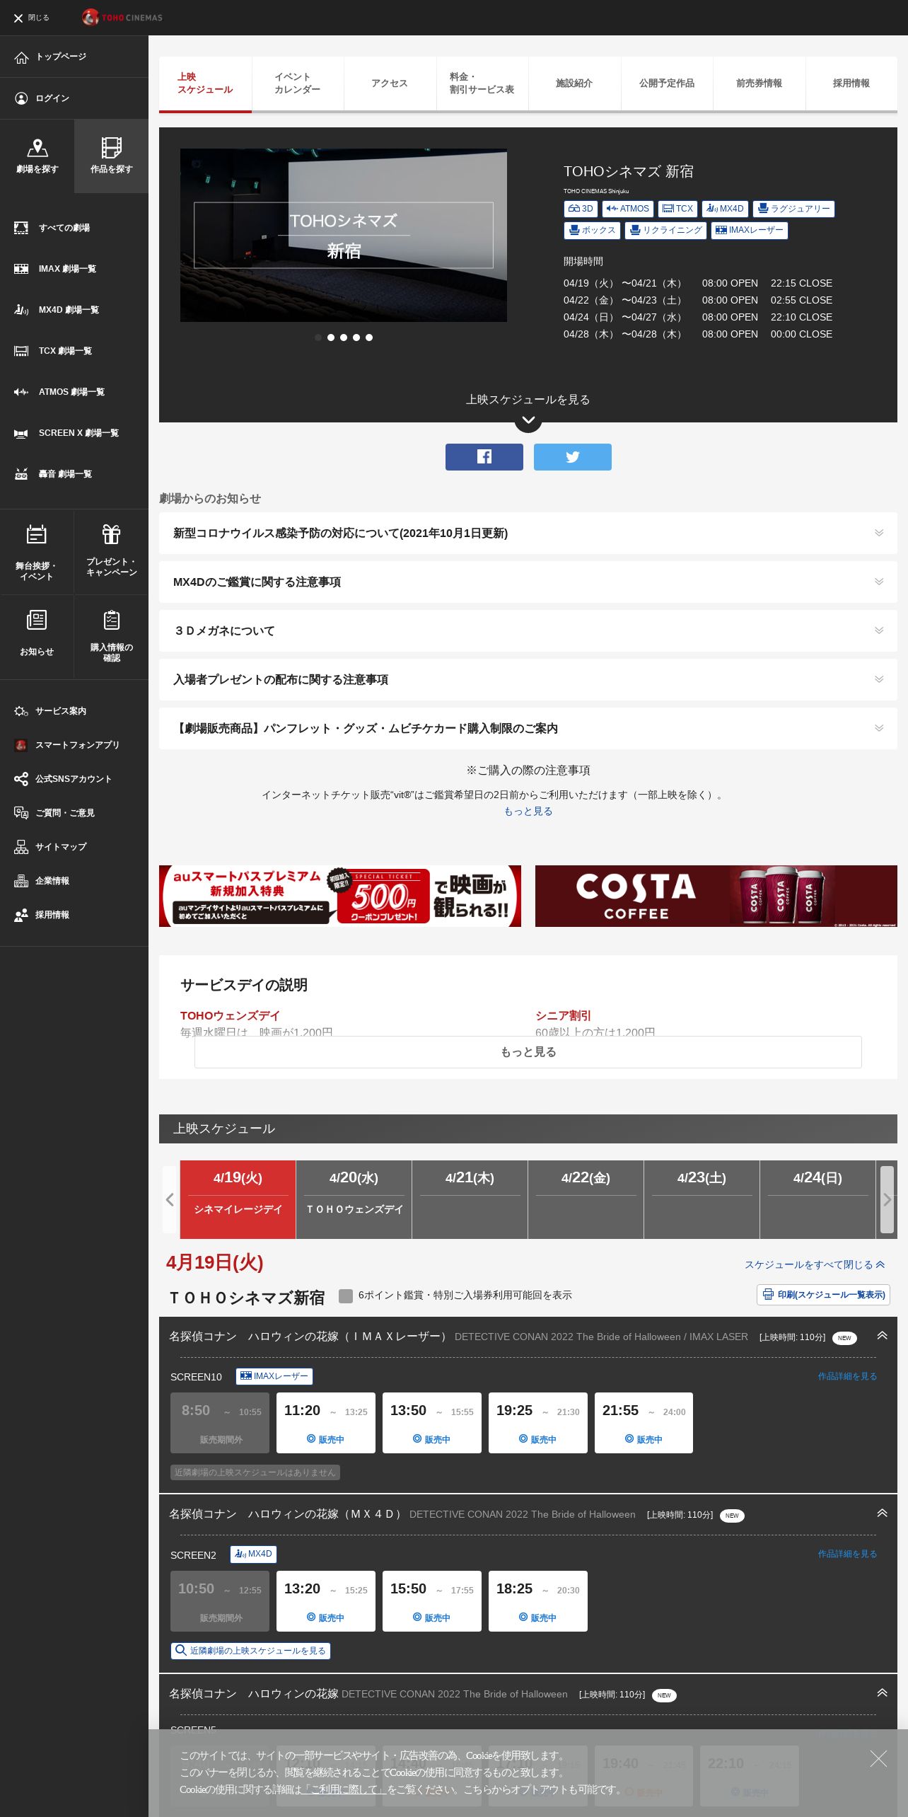Open サービス案内 in sidebar
This screenshot has height=1817, width=908.
61,711
